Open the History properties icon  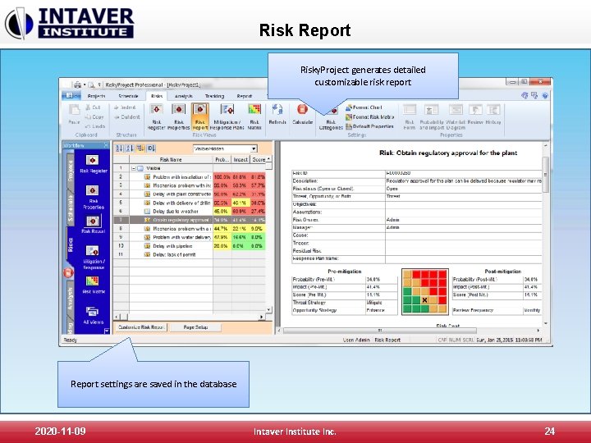493,115
